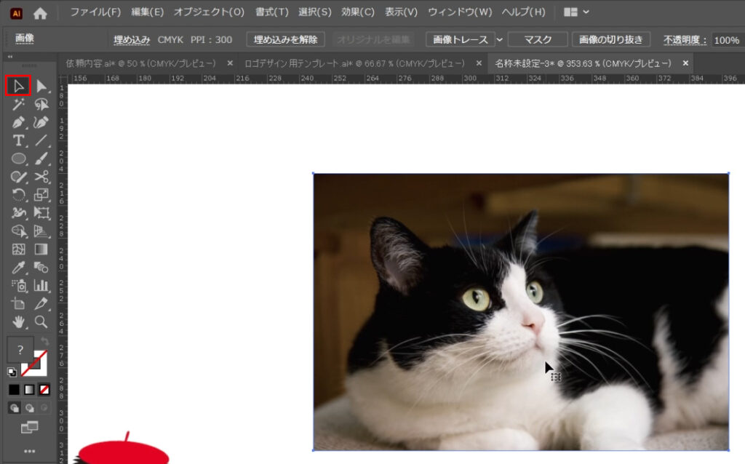Select the Paintbrush tool
Viewport: 745px width, 464px height.
(41, 158)
